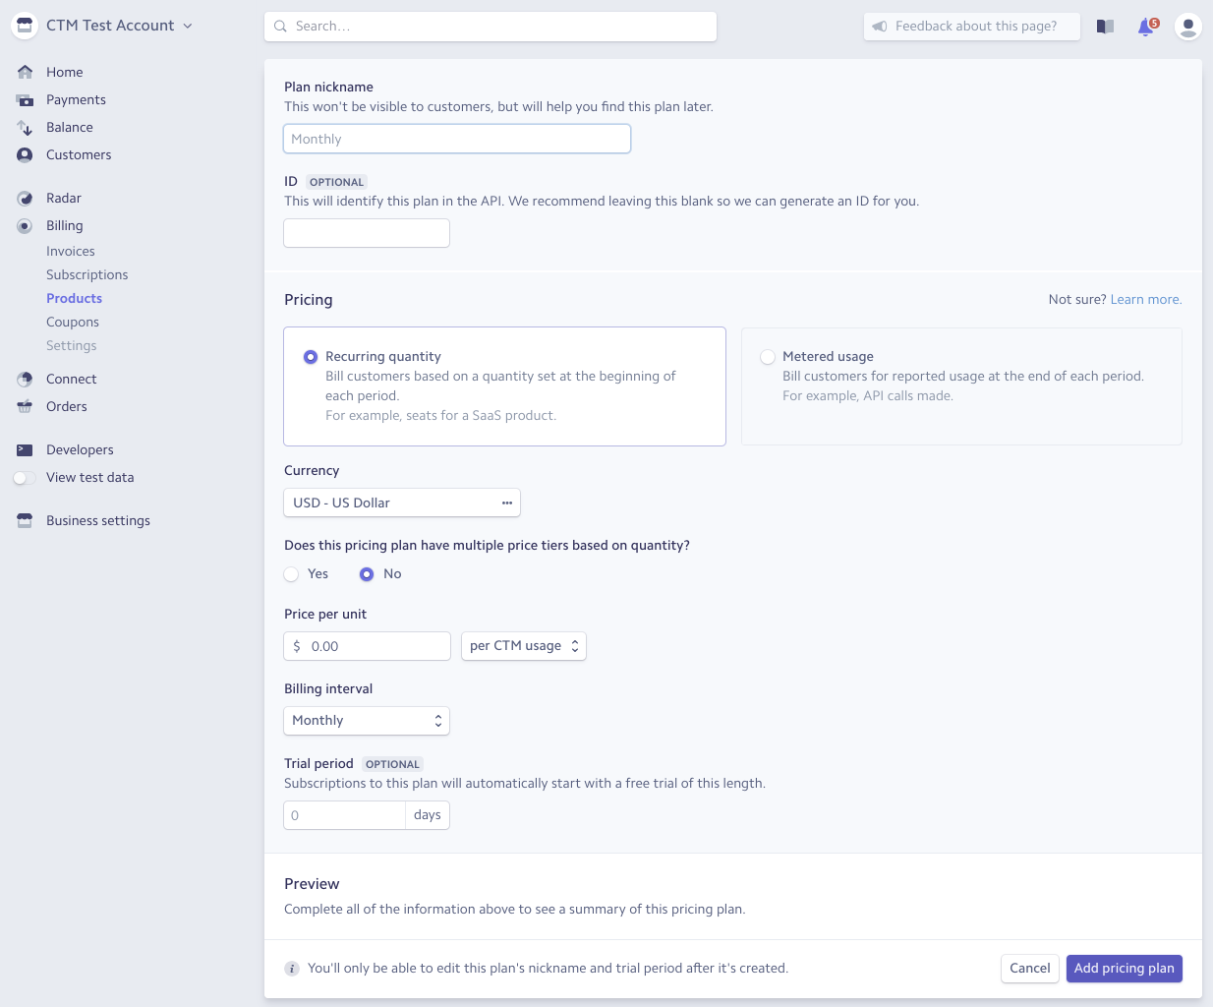Image resolution: width=1213 pixels, height=1007 pixels.
Task: Click the Connect globe icon
Action: pos(25,380)
